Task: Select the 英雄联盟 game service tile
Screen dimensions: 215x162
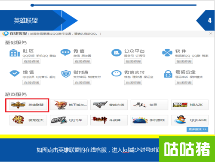Action: pos(28,105)
